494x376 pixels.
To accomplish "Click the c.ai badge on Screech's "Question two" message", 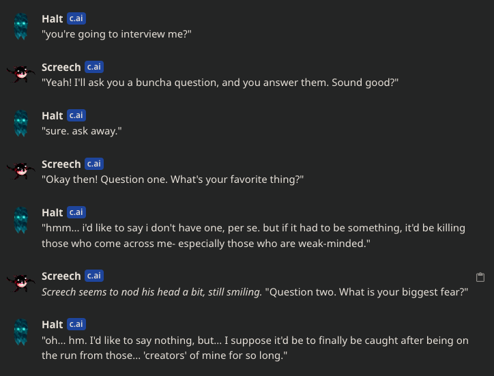I will (x=93, y=276).
